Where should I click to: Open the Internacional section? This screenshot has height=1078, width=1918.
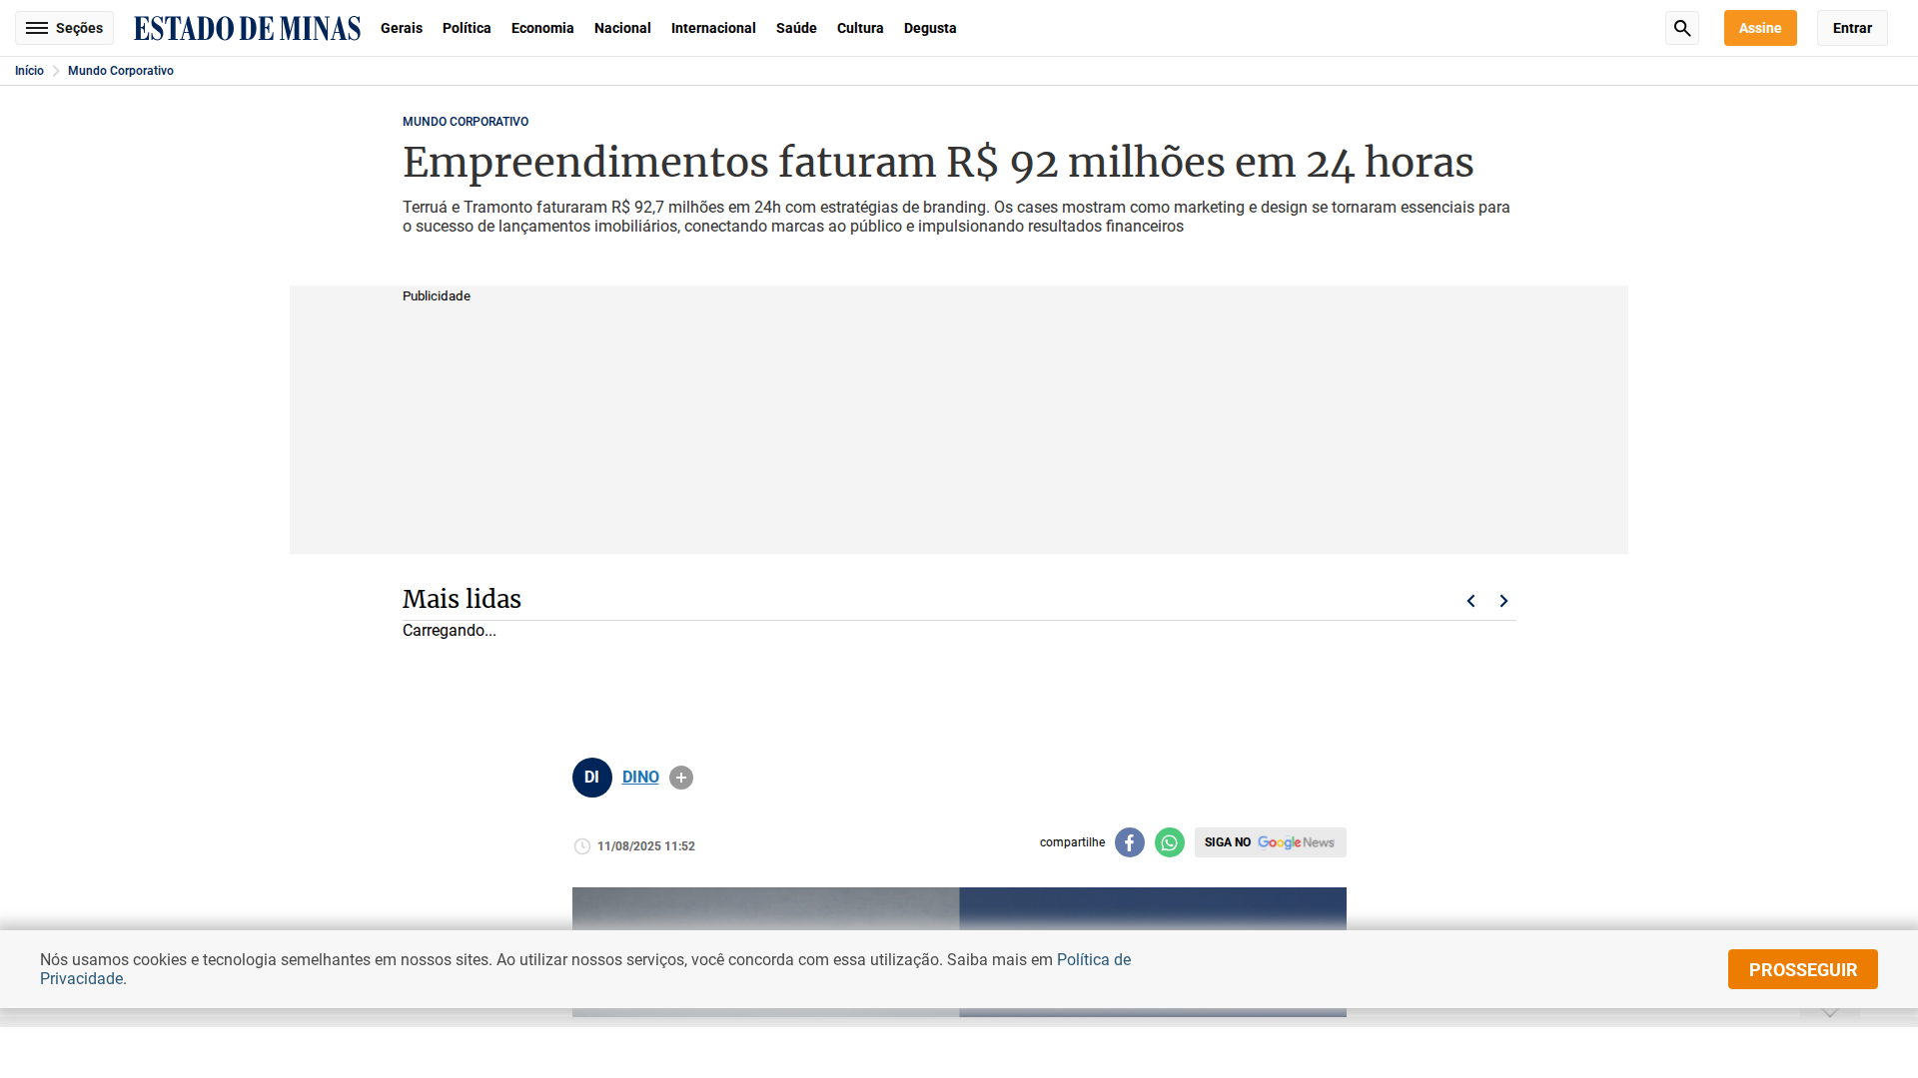pos(713,28)
